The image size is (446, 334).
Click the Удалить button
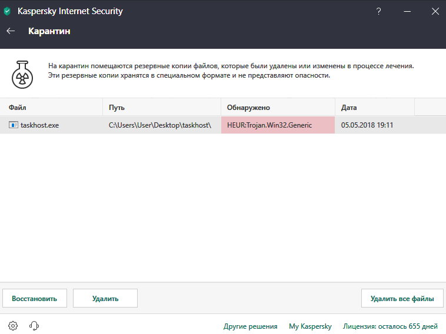click(105, 299)
